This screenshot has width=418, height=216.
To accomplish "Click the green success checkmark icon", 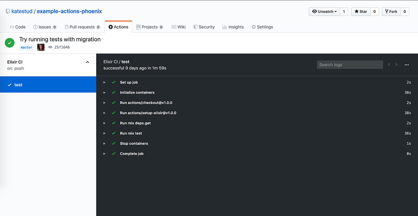I will click(x=9, y=43).
